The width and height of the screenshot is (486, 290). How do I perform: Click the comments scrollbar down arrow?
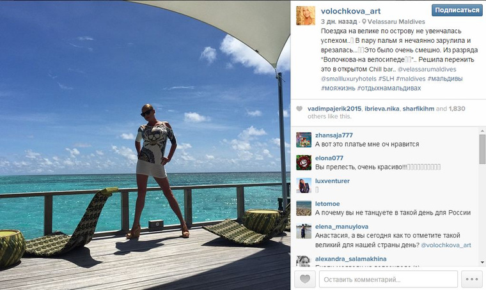coord(482,263)
